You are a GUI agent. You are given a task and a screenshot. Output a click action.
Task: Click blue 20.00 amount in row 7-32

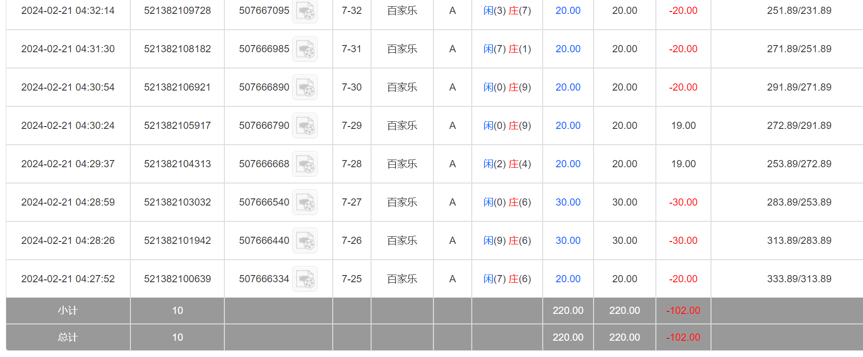pyautogui.click(x=568, y=11)
